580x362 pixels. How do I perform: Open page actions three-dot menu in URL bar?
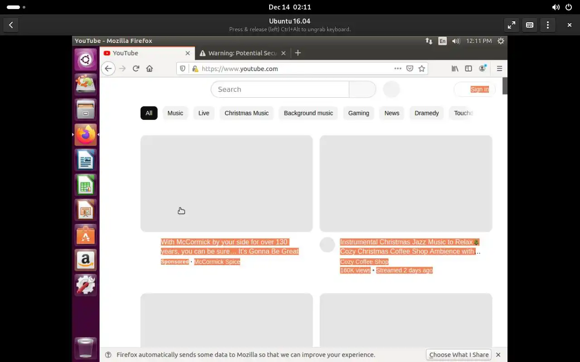pyautogui.click(x=397, y=69)
